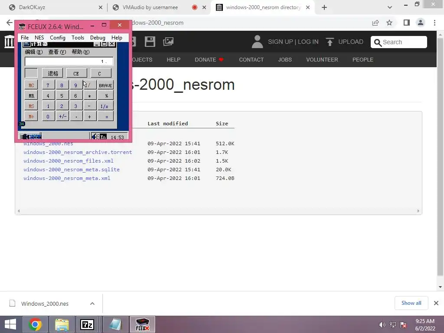Share this page from the address bar
Image resolution: width=444 pixels, height=333 pixels.
pos(375,23)
